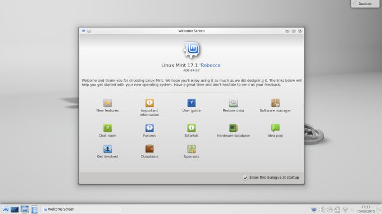Screen dimensions: 382x214
Task: Click the show desktop panel icon
Action: tap(15, 210)
